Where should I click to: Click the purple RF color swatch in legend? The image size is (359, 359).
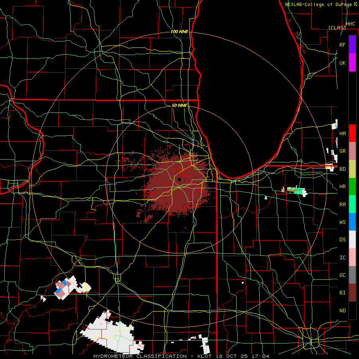[x=352, y=44]
